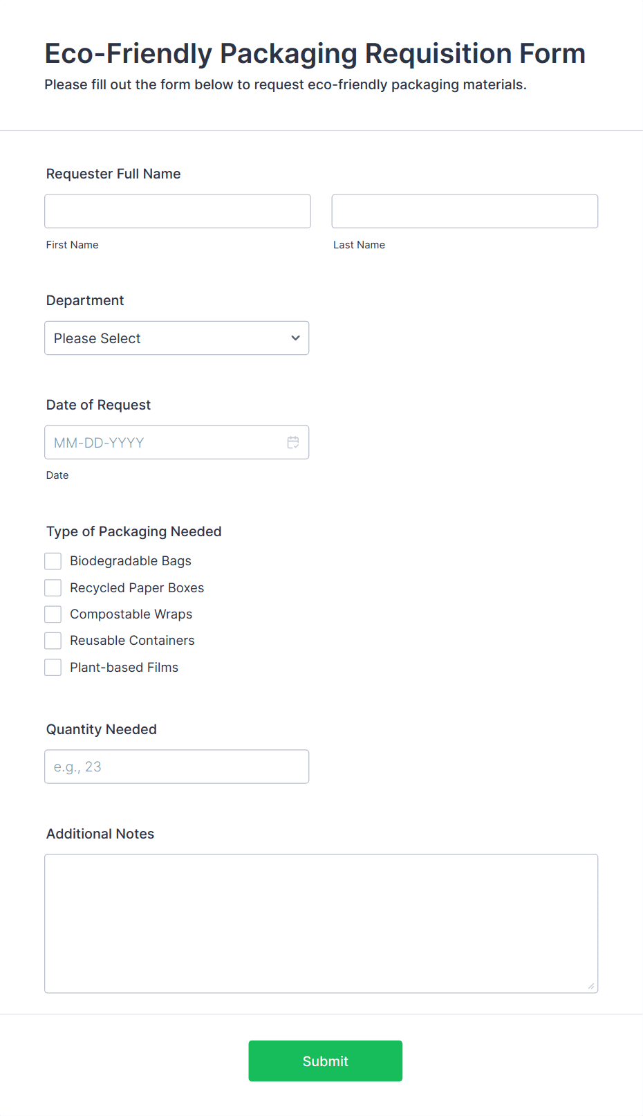Check the Biodegradable Bags option
643x1116 pixels.
tap(53, 561)
